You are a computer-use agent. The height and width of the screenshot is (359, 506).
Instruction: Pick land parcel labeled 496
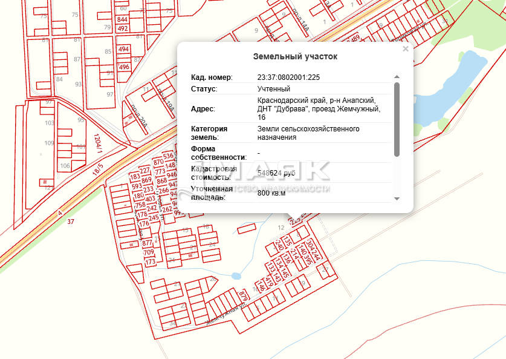[x=124, y=67]
